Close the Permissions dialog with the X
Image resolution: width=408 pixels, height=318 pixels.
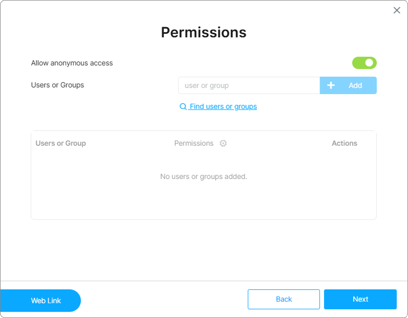[x=397, y=10]
